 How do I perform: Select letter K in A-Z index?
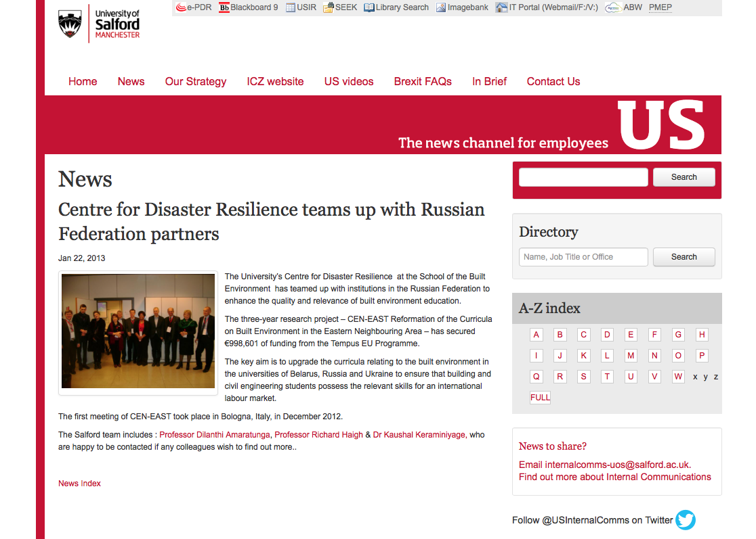click(x=583, y=356)
